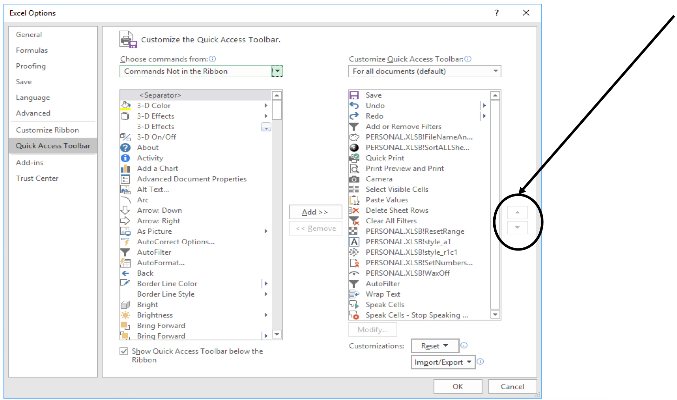Select the Activity info icon

click(126, 158)
